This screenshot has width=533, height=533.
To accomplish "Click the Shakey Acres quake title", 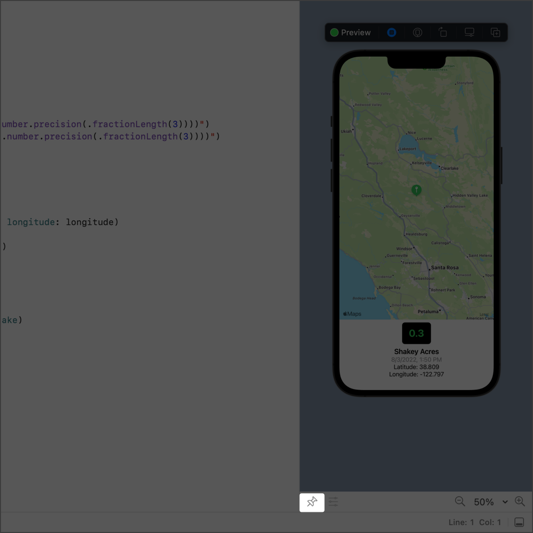I will pyautogui.click(x=416, y=351).
